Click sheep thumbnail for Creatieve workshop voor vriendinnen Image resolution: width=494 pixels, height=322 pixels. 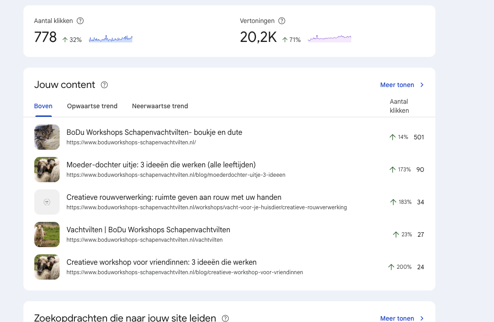(x=47, y=267)
